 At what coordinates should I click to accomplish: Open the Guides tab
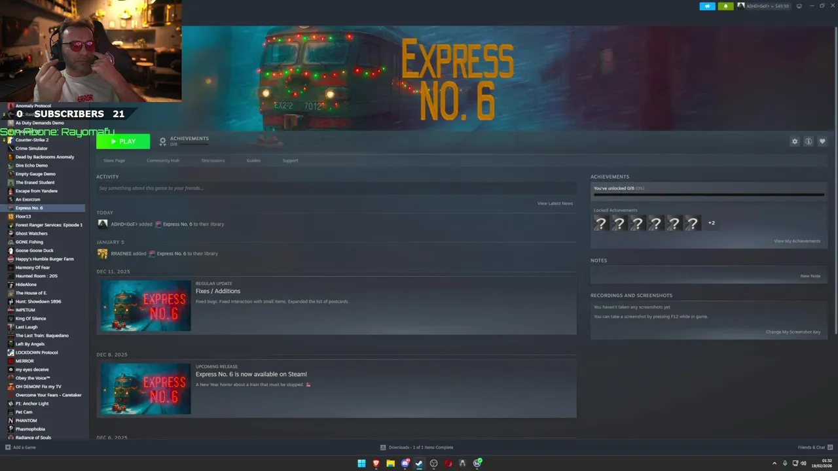pos(253,160)
